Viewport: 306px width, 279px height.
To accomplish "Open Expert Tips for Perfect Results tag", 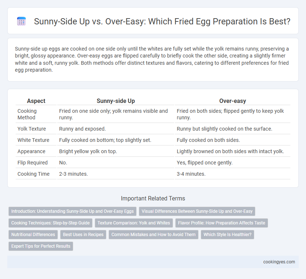I will pos(40,246).
